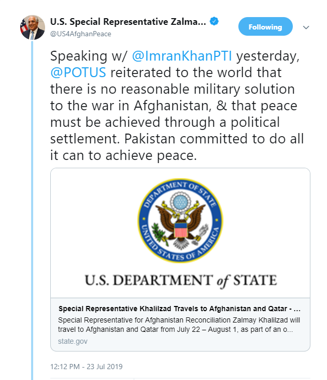This screenshot has height=380, width=327.
Task: Click the blue verified badge icon
Action: click(214, 21)
